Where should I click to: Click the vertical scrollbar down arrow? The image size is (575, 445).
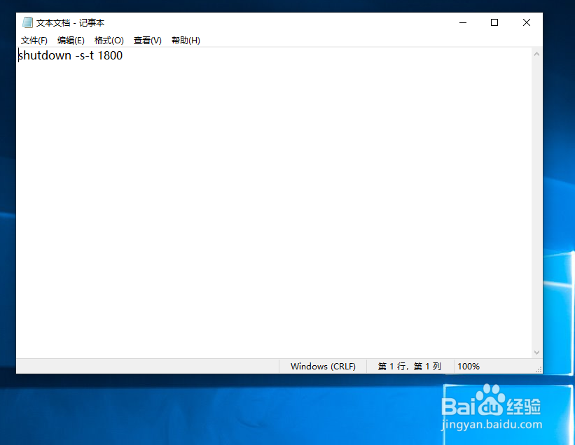pos(537,352)
